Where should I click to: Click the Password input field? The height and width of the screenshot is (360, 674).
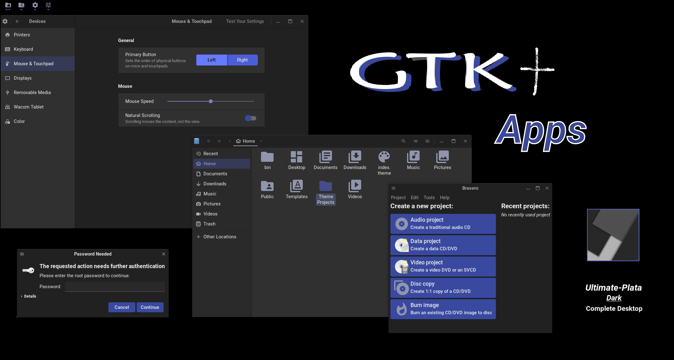pos(115,287)
